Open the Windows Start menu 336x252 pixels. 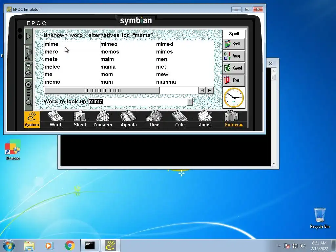point(9,245)
